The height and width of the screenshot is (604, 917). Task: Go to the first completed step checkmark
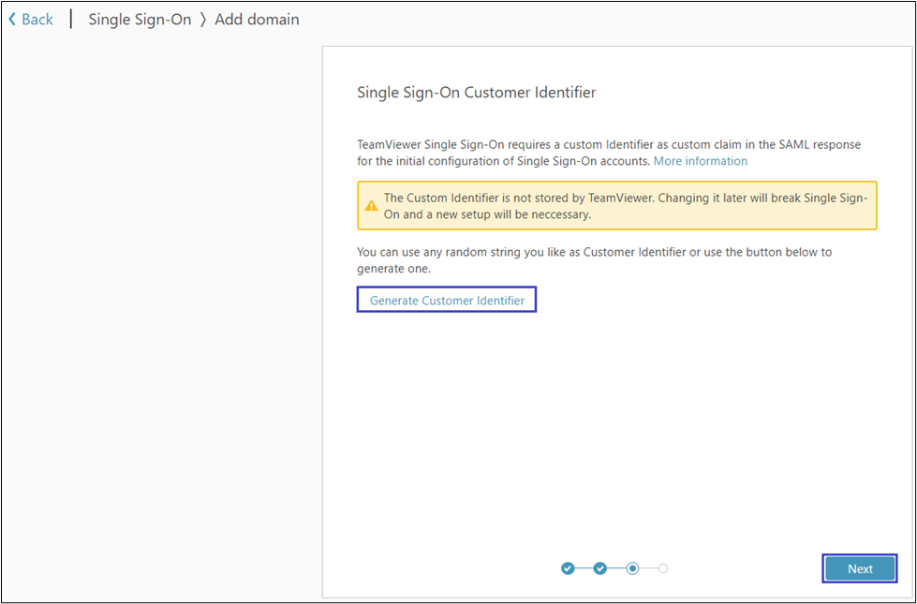[x=568, y=568]
